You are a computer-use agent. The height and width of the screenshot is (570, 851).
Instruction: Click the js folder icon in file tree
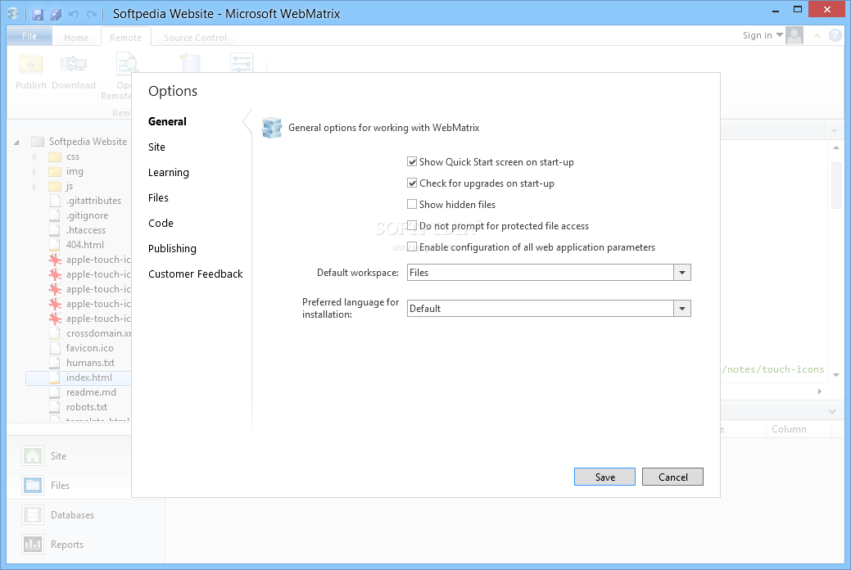[x=55, y=186]
